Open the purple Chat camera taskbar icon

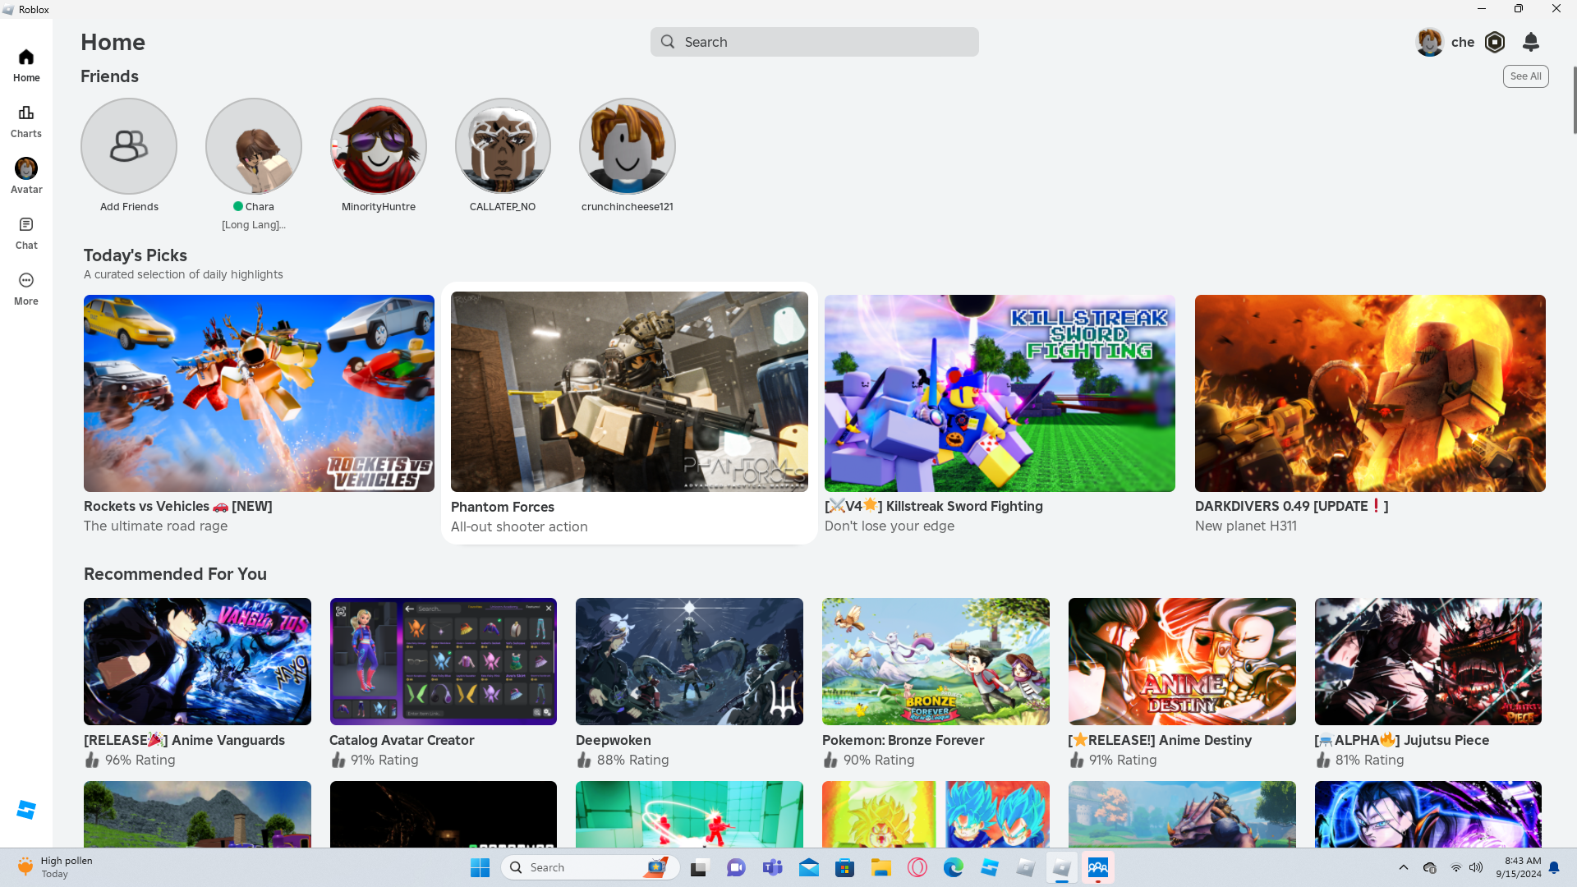point(736,867)
